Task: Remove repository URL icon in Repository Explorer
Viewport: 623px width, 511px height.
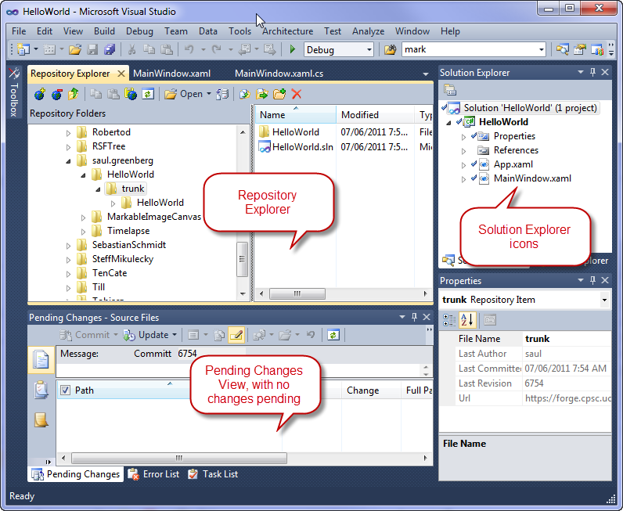Action: [x=57, y=94]
